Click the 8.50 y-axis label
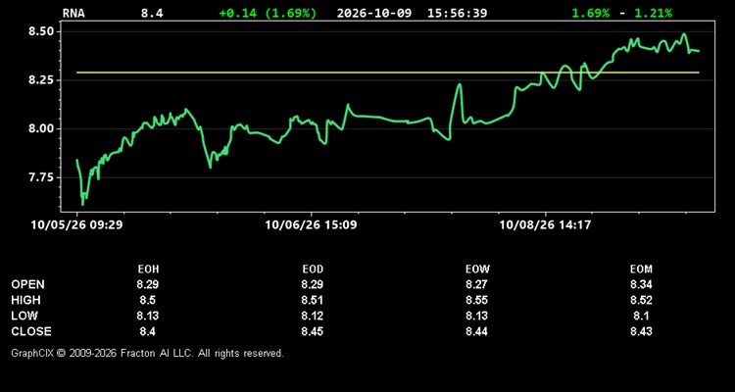The height and width of the screenshot is (392, 735). tap(41, 32)
